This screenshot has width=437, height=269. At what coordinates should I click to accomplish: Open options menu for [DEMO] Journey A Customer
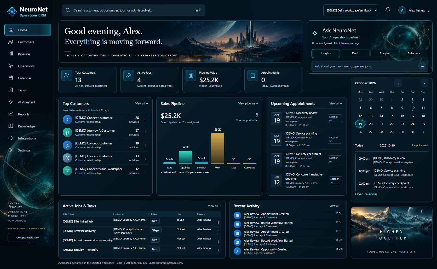(x=145, y=133)
